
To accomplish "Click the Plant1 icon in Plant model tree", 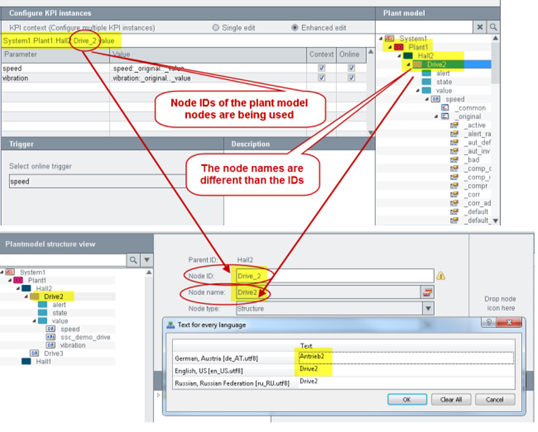I will point(398,47).
